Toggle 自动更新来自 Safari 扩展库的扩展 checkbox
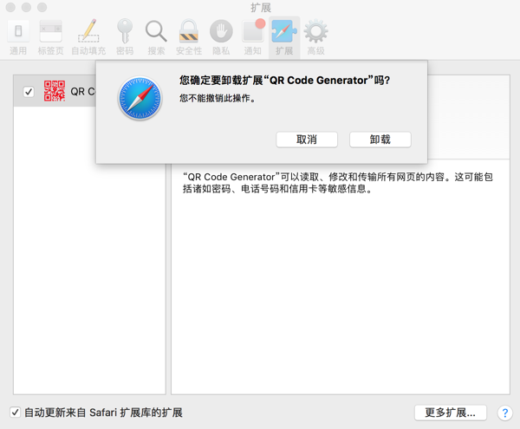 click(15, 413)
